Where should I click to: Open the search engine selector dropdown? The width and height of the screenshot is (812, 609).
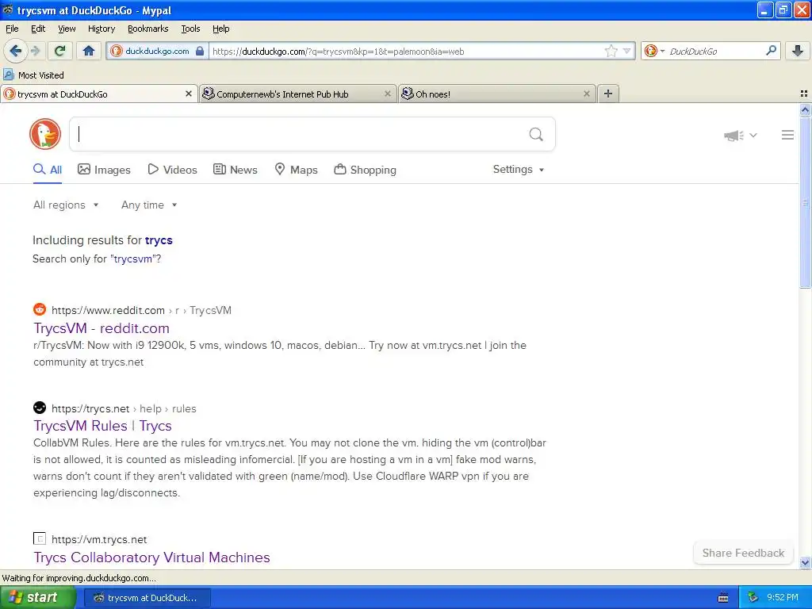[654, 51]
